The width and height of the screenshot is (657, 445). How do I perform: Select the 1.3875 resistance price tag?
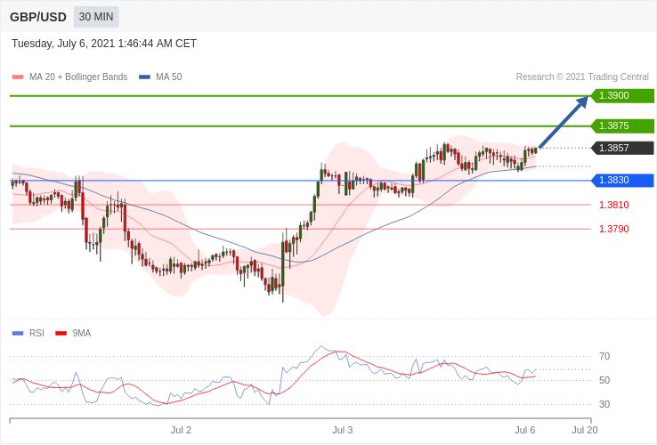(622, 125)
